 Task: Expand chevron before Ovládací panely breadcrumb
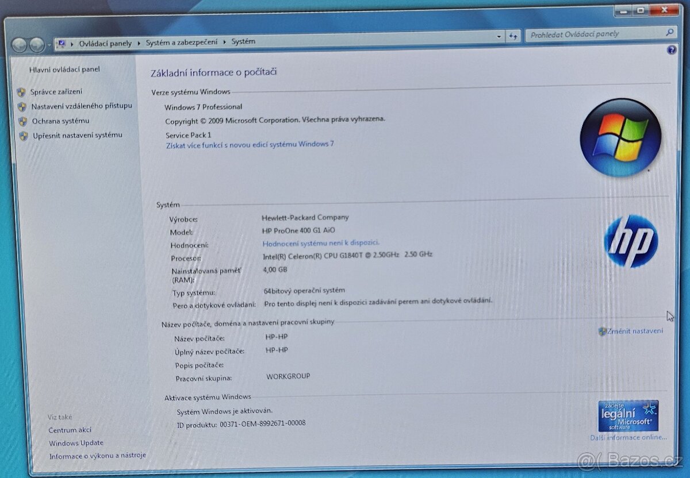pos(72,43)
